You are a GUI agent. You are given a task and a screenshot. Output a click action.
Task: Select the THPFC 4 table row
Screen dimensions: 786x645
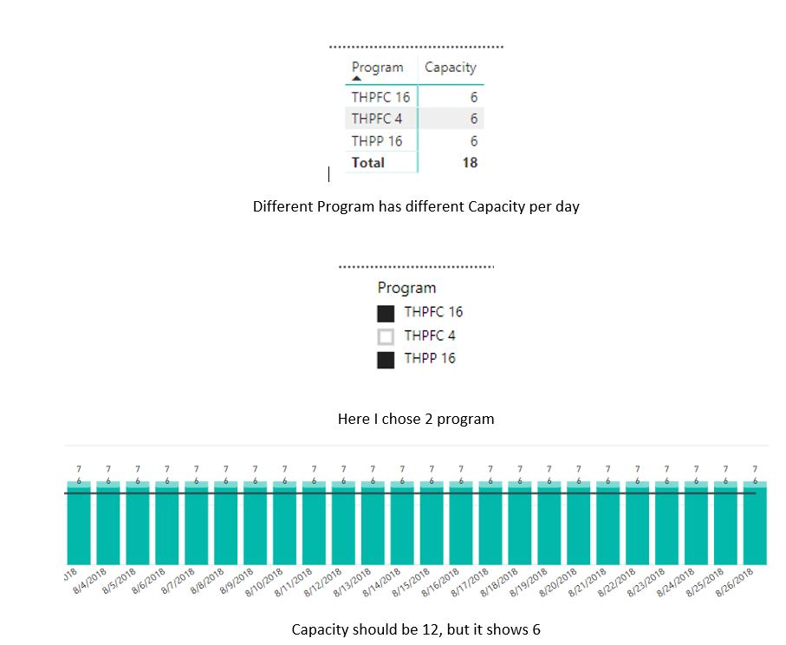point(414,119)
